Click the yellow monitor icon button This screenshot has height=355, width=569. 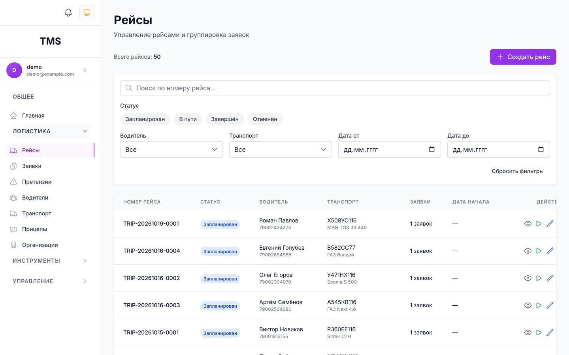[x=87, y=13]
